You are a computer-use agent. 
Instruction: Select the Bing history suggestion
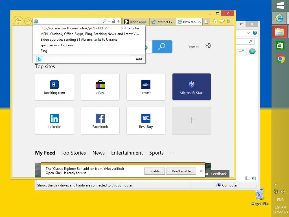click(x=89, y=51)
